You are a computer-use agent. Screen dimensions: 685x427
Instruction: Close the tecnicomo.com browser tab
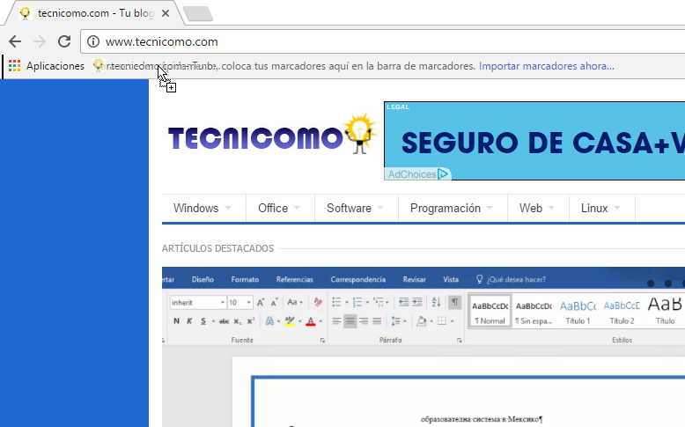(166, 13)
